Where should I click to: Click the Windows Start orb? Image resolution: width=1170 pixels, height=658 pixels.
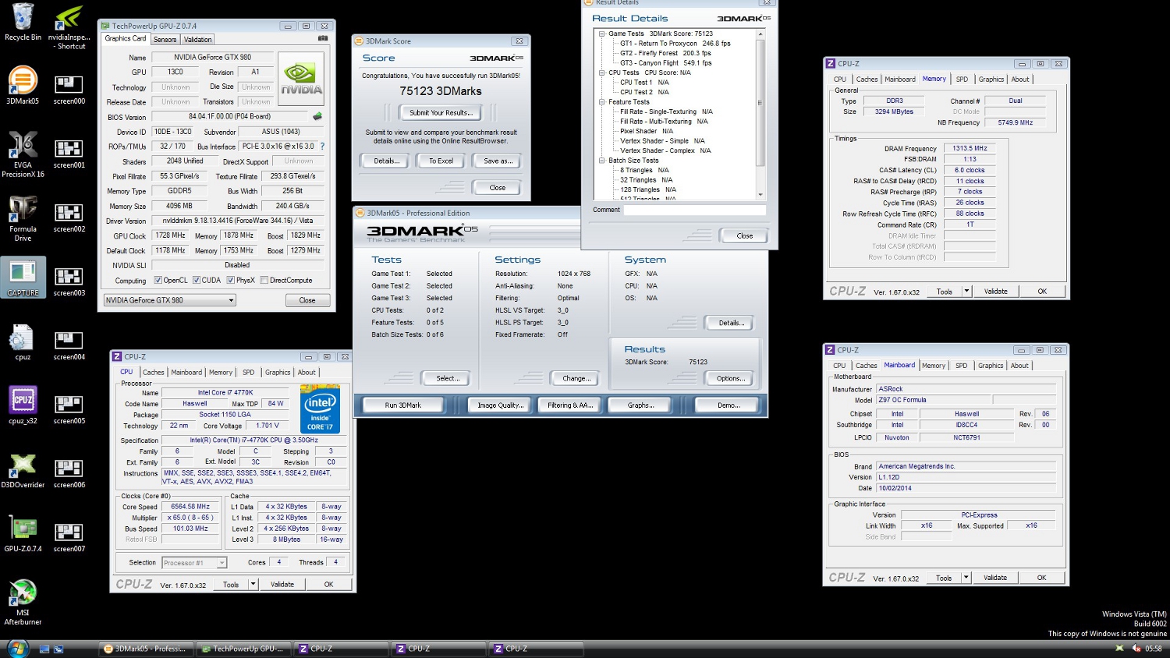coord(17,648)
